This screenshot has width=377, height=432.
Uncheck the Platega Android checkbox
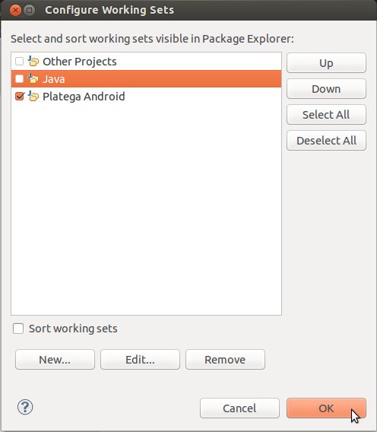point(19,96)
